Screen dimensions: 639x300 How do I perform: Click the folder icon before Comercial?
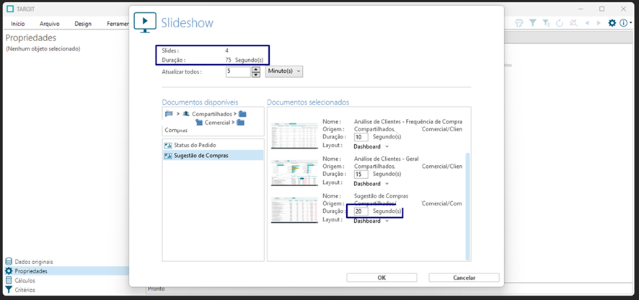pyautogui.click(x=199, y=123)
